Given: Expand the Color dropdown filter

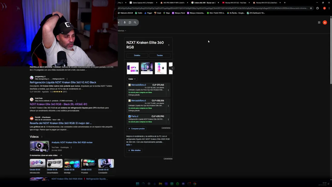Looking at the screenshot, I should pos(132,79).
